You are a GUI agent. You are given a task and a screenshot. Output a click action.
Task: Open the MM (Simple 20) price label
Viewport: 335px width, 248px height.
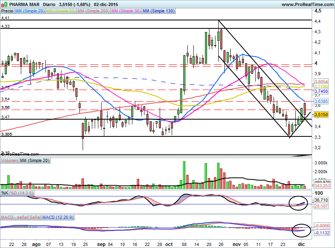click(30, 11)
